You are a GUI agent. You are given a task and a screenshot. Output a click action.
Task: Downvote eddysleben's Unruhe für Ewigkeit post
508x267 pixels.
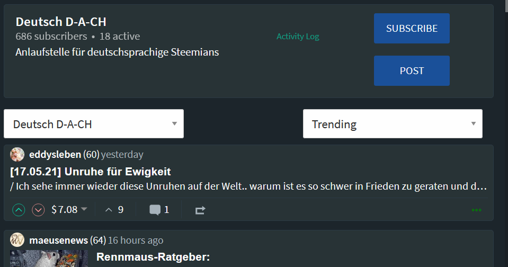[x=38, y=210]
